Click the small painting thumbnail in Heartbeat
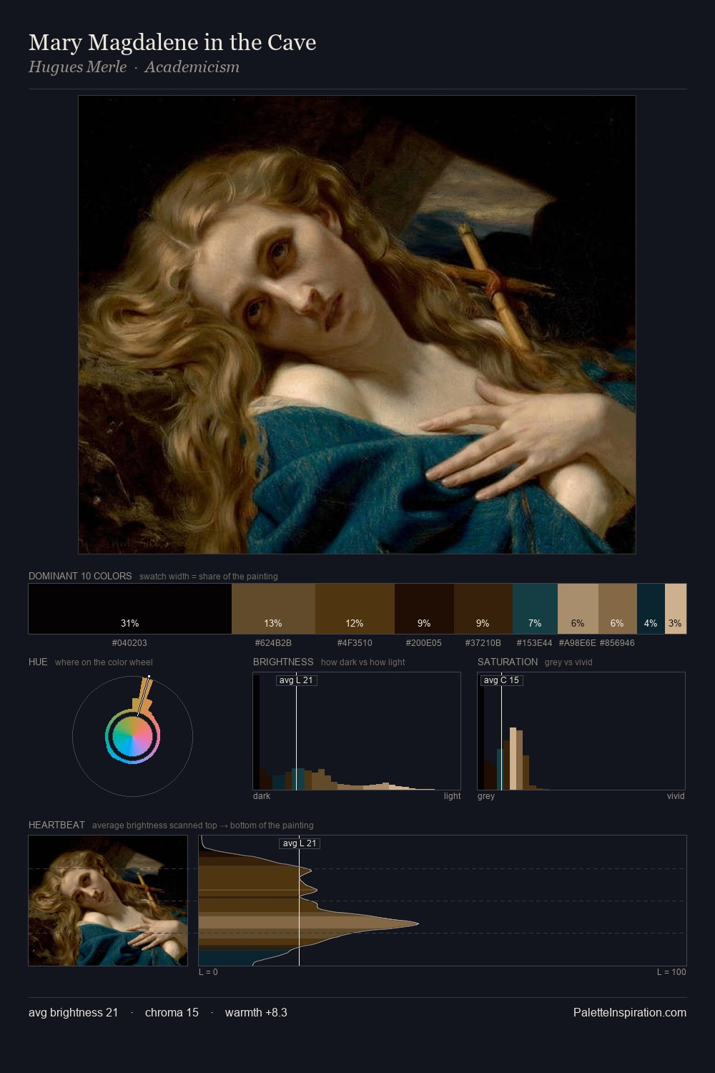 click(108, 901)
